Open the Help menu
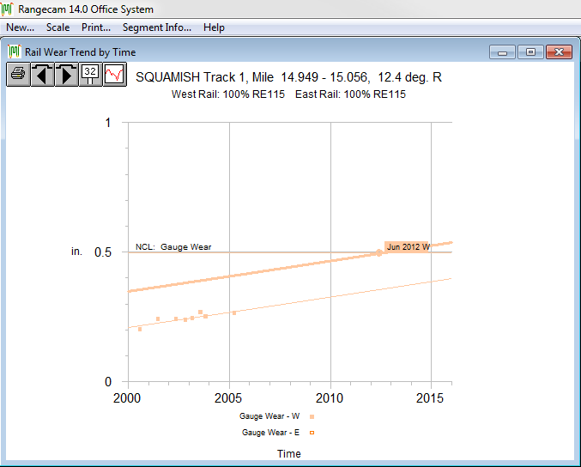Viewport: 581px width, 467px height. click(214, 27)
